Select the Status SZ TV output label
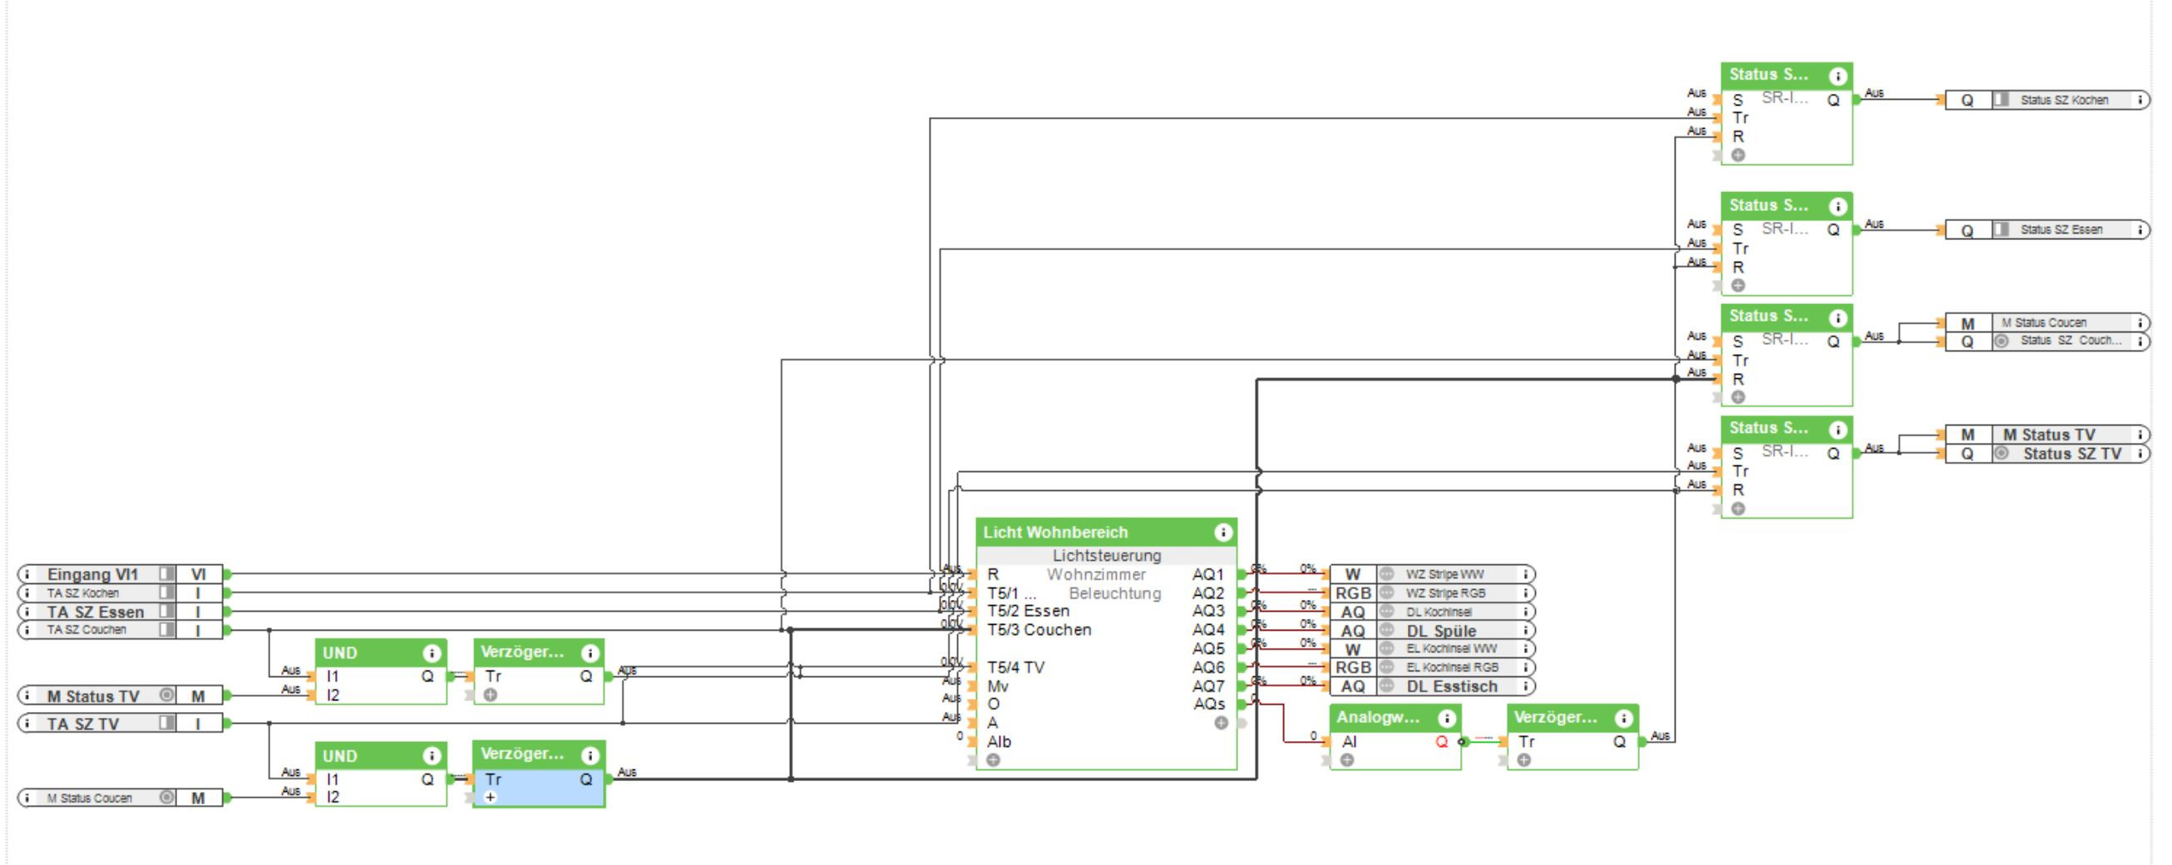Viewport: 2172px width, 865px height. 2071,454
